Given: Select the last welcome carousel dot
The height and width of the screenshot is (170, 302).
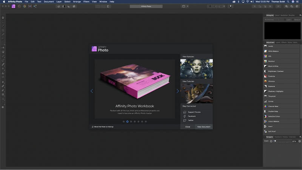Looking at the screenshot, I should click(x=146, y=122).
